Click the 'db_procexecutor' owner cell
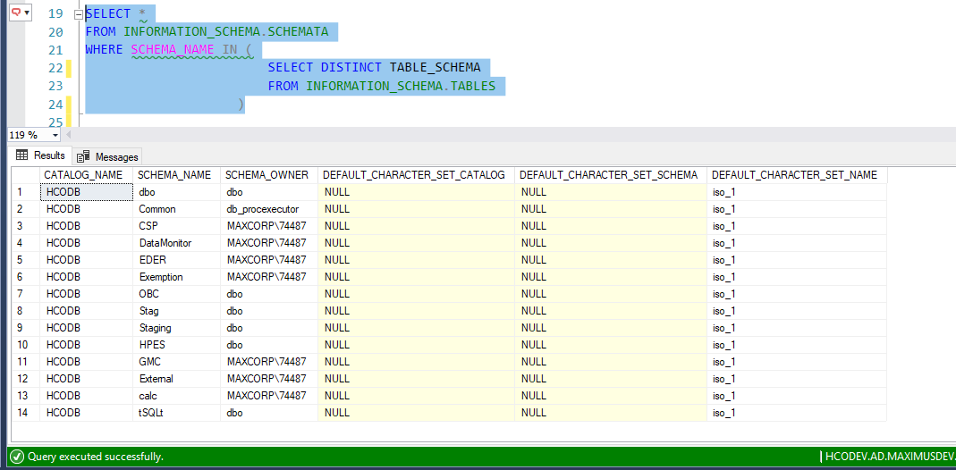 (x=269, y=209)
